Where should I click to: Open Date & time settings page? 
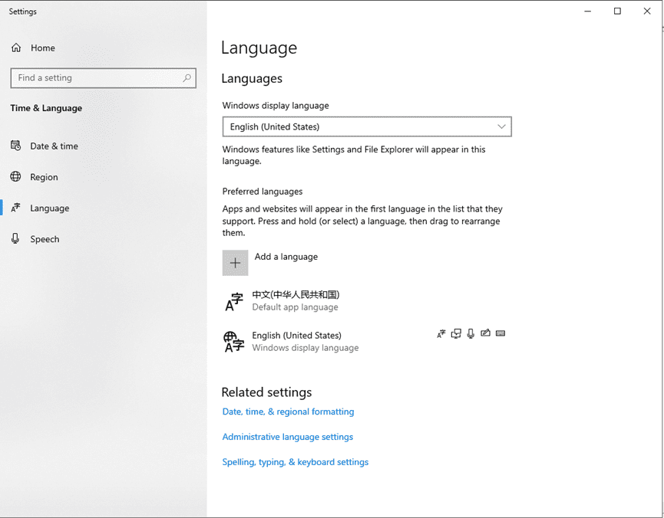(x=54, y=146)
